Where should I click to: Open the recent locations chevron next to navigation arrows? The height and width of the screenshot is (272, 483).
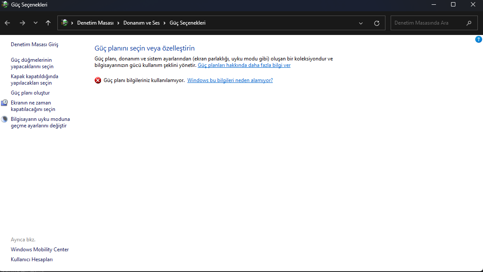point(35,23)
